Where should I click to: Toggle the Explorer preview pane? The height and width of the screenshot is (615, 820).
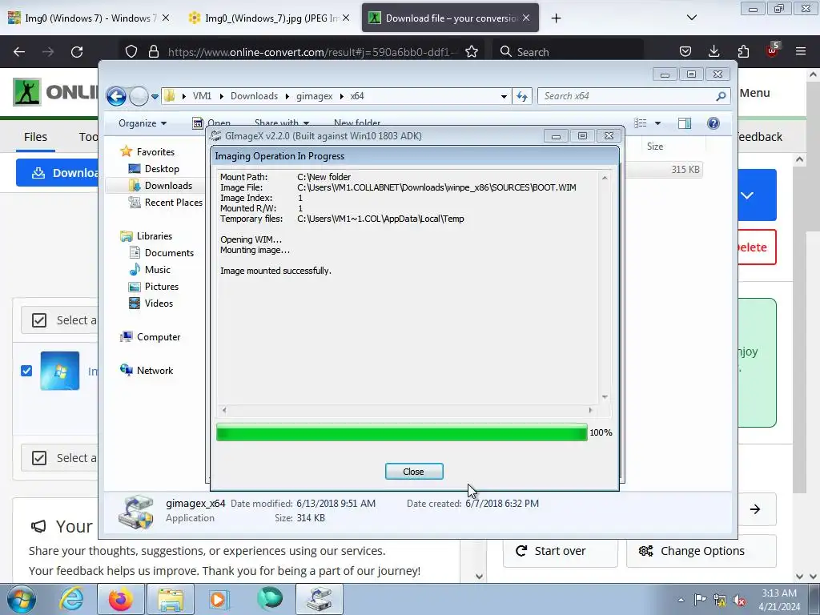[684, 123]
